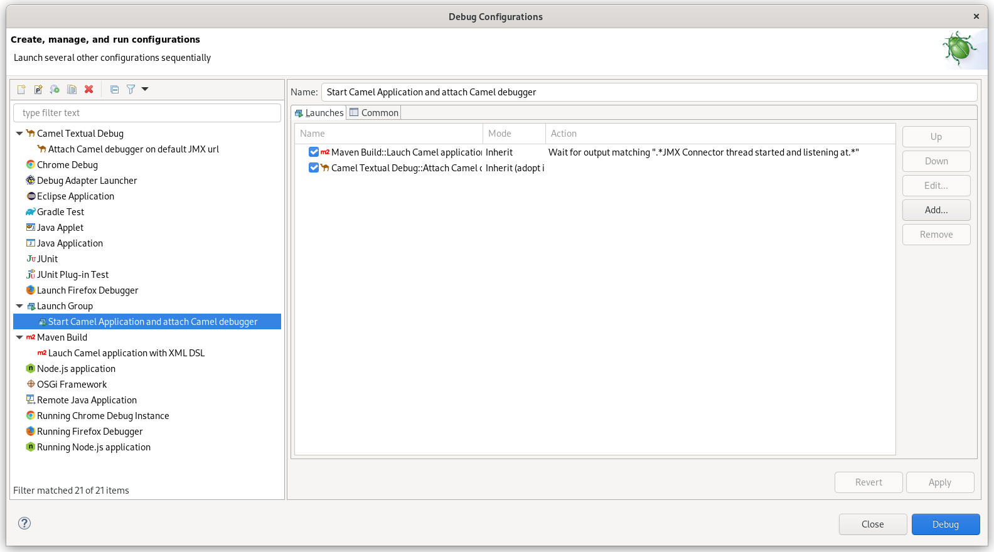
Task: Open help via question mark icon
Action: (24, 523)
